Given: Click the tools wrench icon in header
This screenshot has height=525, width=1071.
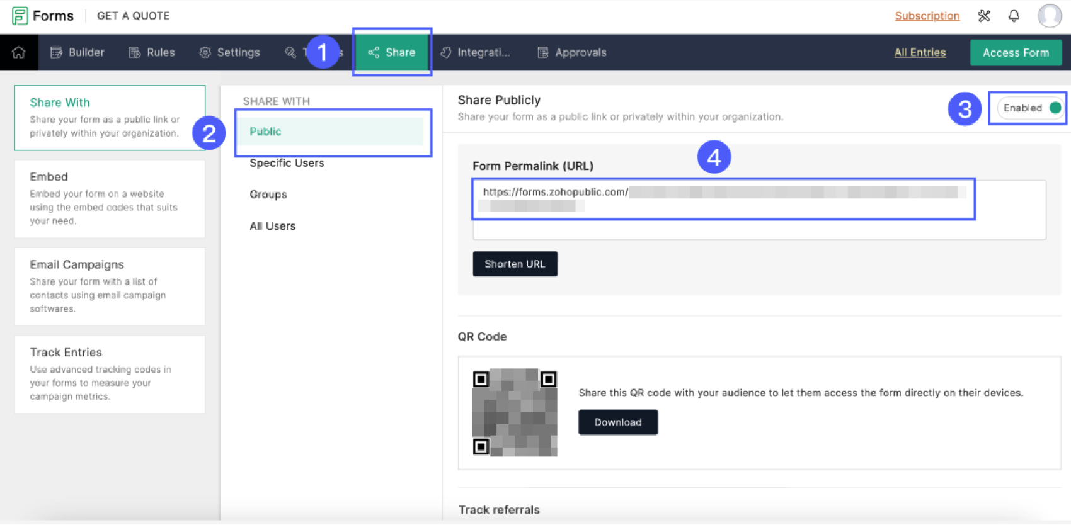Looking at the screenshot, I should pyautogui.click(x=983, y=16).
